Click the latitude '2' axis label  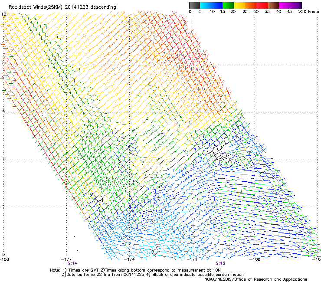3,207
